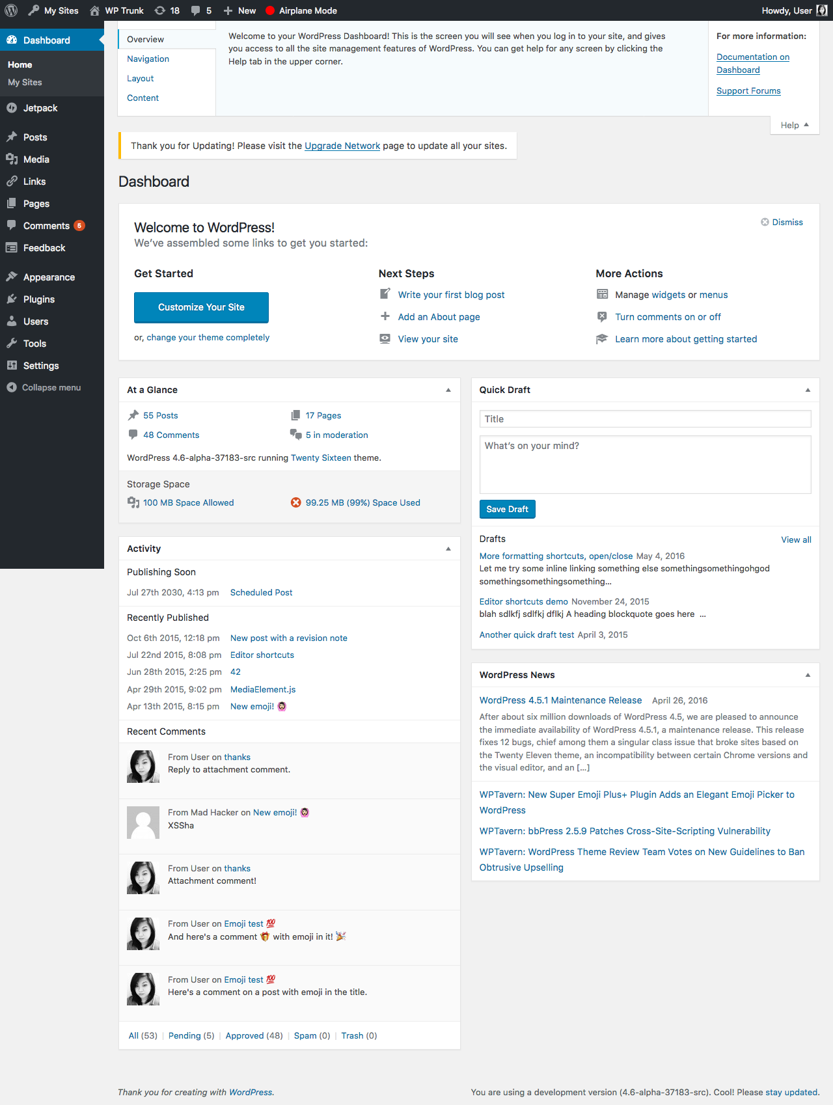Click the user avatar in top bar

pyautogui.click(x=822, y=10)
